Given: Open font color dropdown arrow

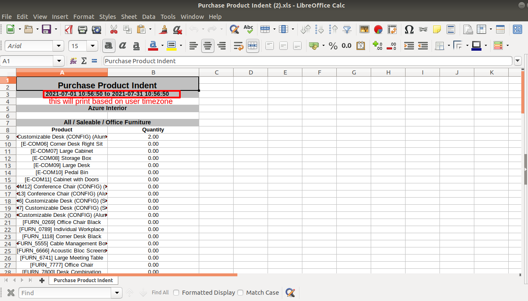Looking at the screenshot, I should (x=161, y=46).
